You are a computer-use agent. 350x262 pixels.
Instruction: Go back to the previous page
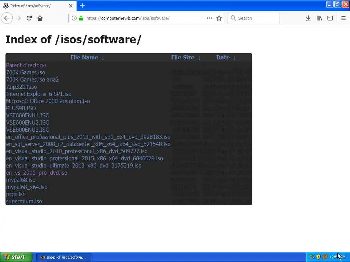click(x=7, y=18)
